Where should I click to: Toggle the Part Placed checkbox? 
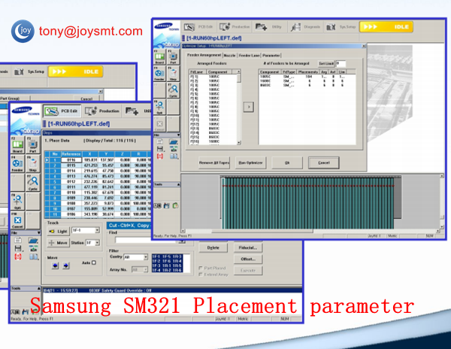point(201,268)
